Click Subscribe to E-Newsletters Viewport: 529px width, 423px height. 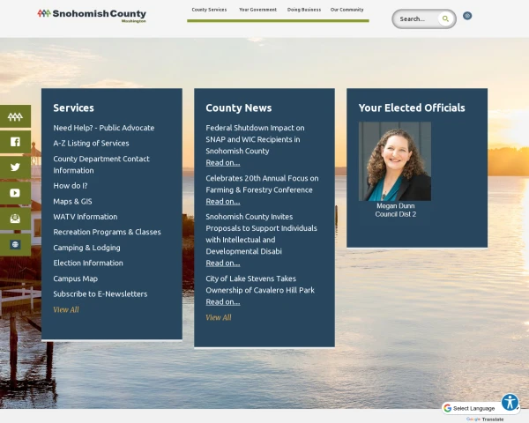pos(101,294)
